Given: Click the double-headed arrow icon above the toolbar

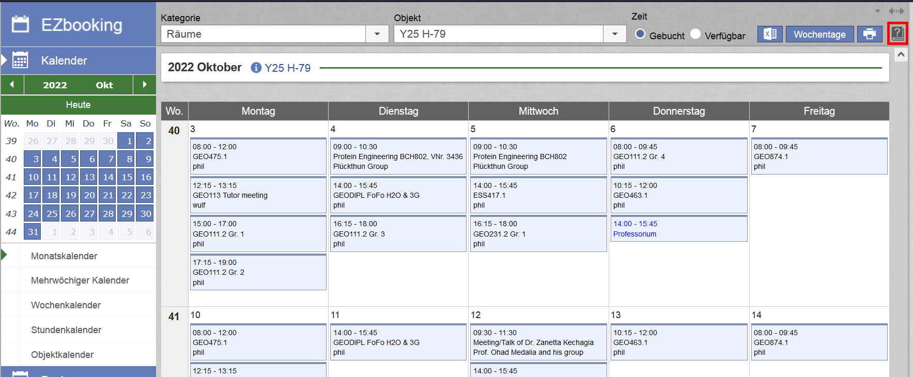Looking at the screenshot, I should click(896, 11).
